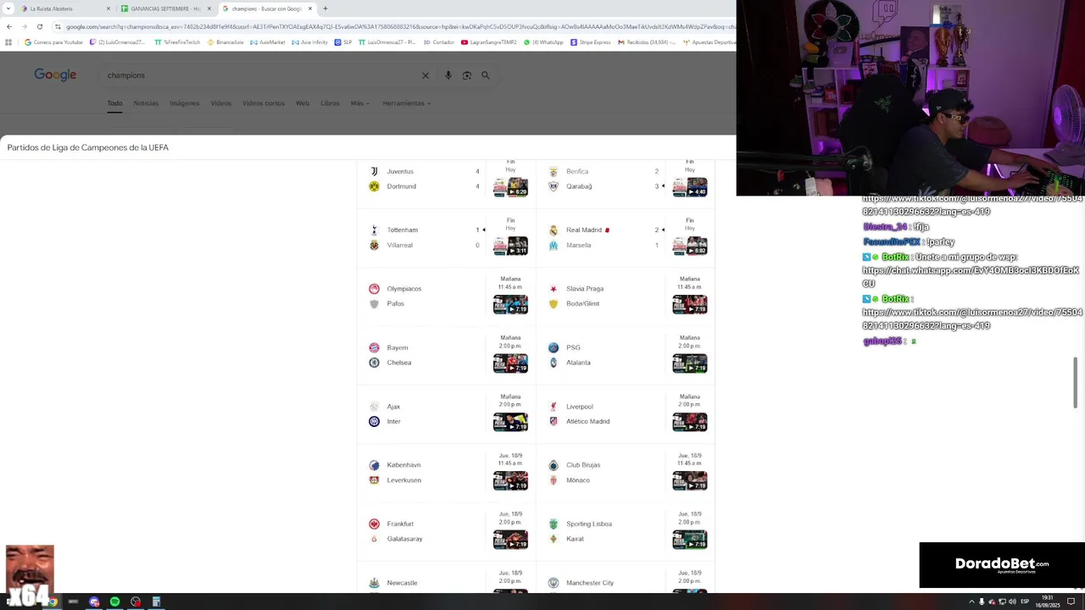This screenshot has width=1085, height=610.
Task: Play Tottenham vs Villarreal highlights thumbnail
Action: point(510,246)
